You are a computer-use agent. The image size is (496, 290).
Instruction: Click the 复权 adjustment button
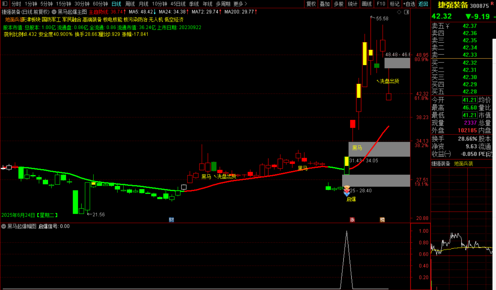coord(311,4)
